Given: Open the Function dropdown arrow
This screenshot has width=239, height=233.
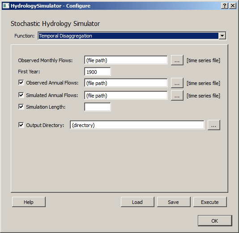Looking at the screenshot, I should point(222,36).
